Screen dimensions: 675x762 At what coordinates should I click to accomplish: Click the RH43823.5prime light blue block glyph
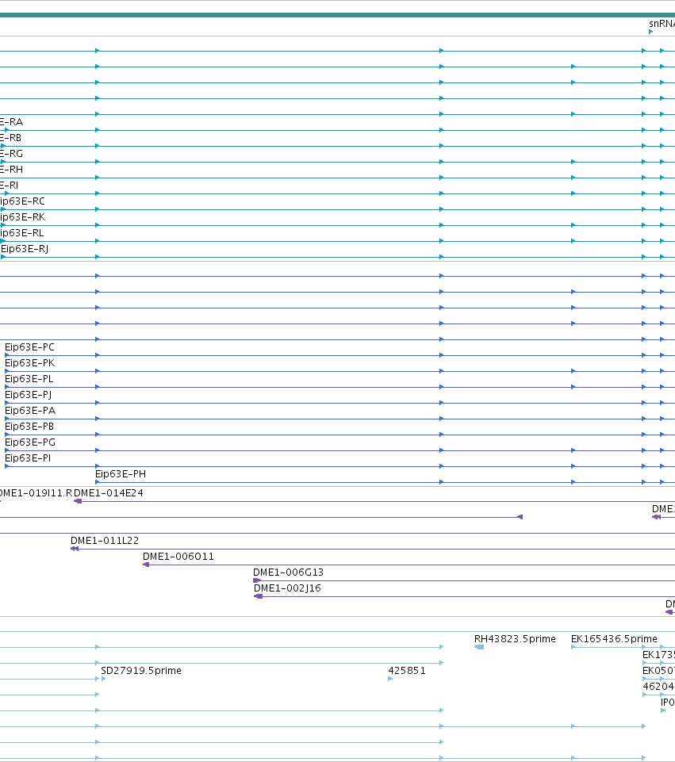pos(479,647)
